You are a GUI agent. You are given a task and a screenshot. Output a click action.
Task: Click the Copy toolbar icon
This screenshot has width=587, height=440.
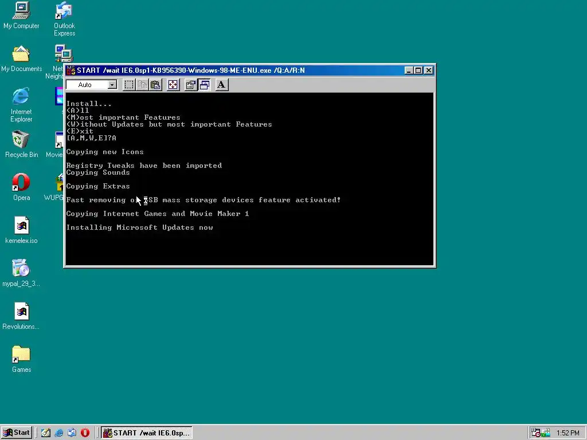pos(142,85)
